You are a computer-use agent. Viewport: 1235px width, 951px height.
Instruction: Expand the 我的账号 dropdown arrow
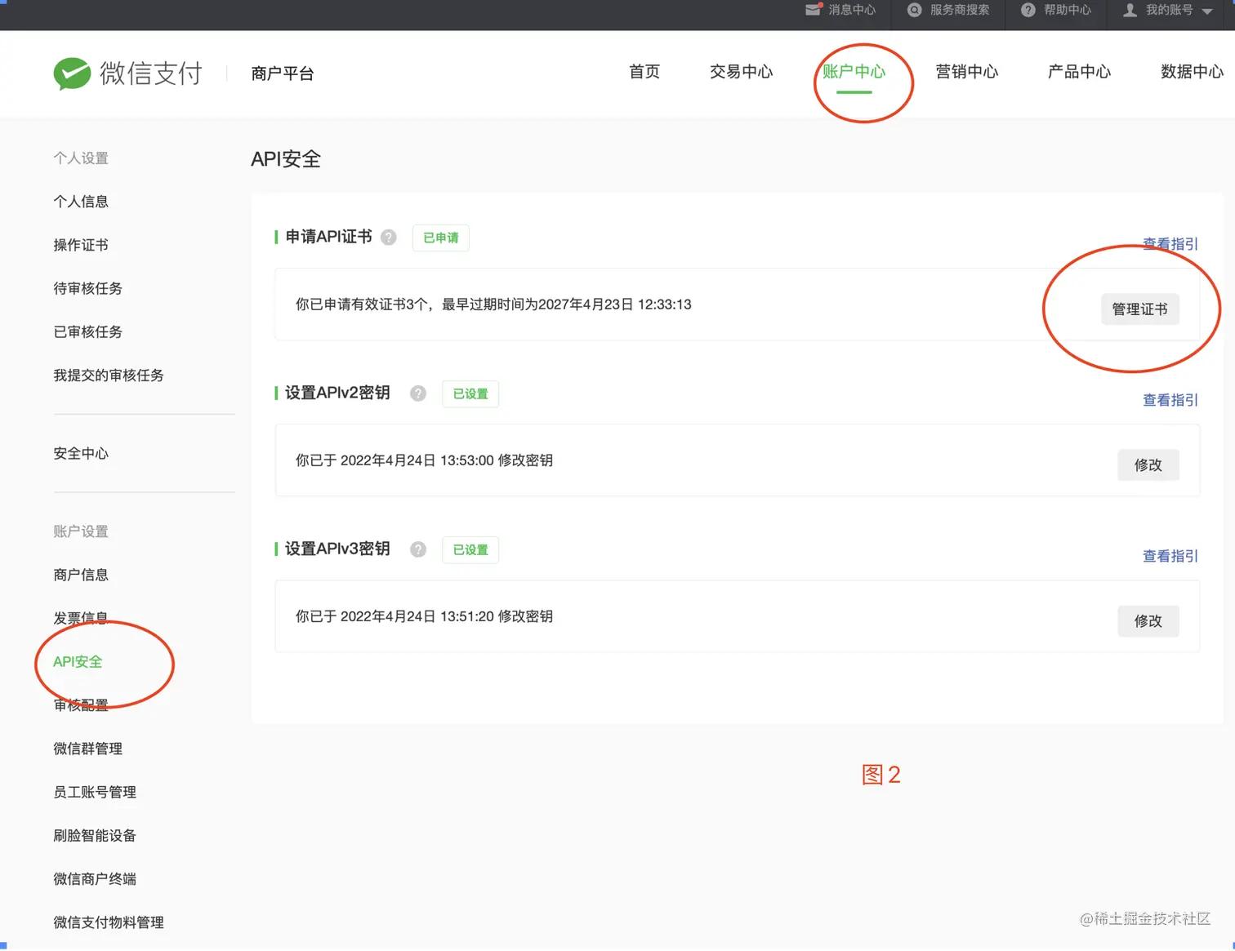1207,11
